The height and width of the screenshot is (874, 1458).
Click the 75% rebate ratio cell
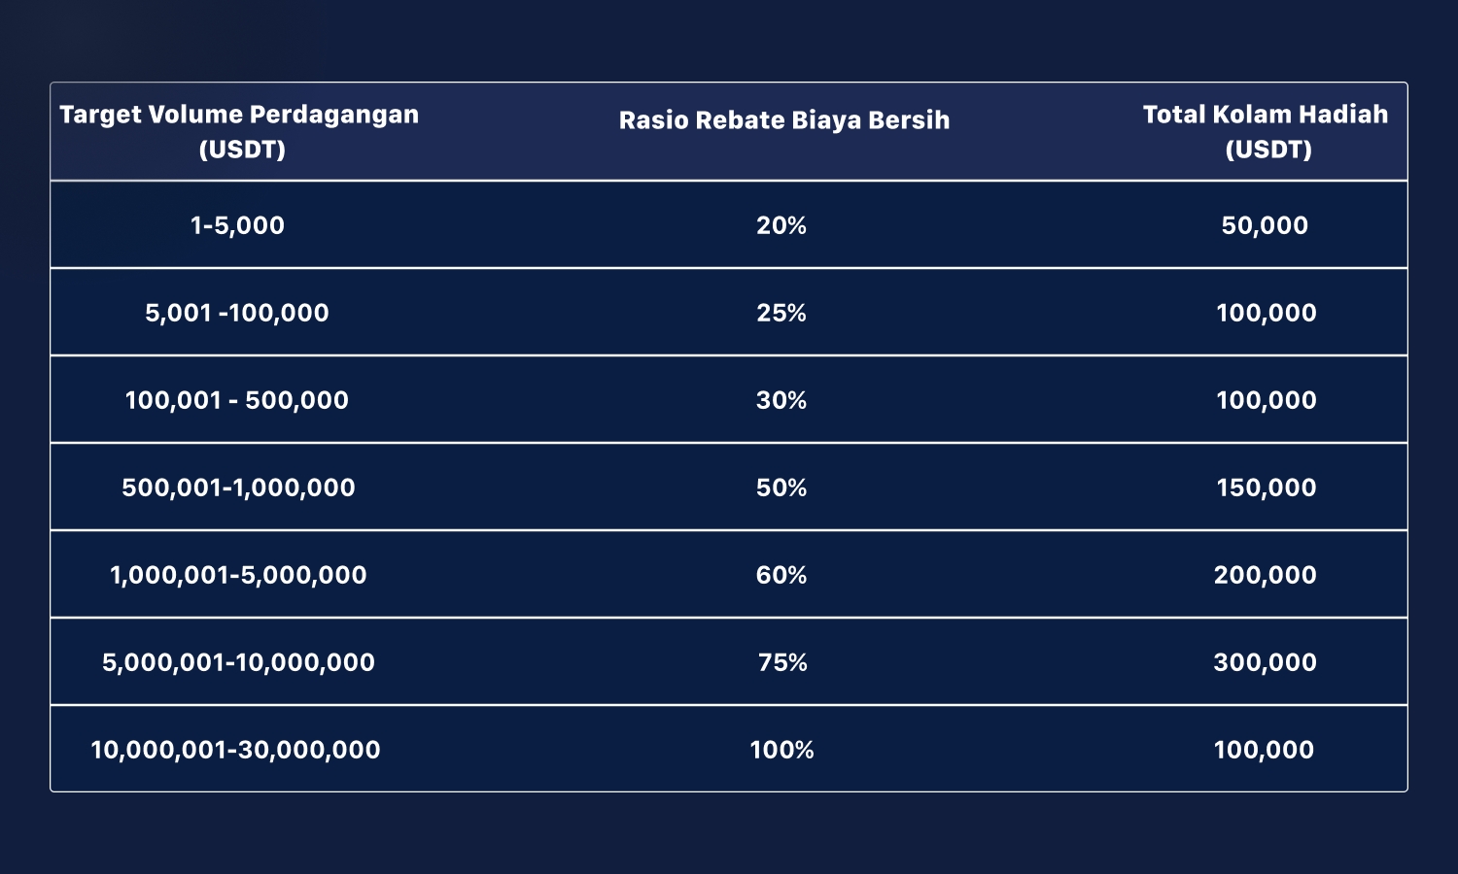click(782, 662)
